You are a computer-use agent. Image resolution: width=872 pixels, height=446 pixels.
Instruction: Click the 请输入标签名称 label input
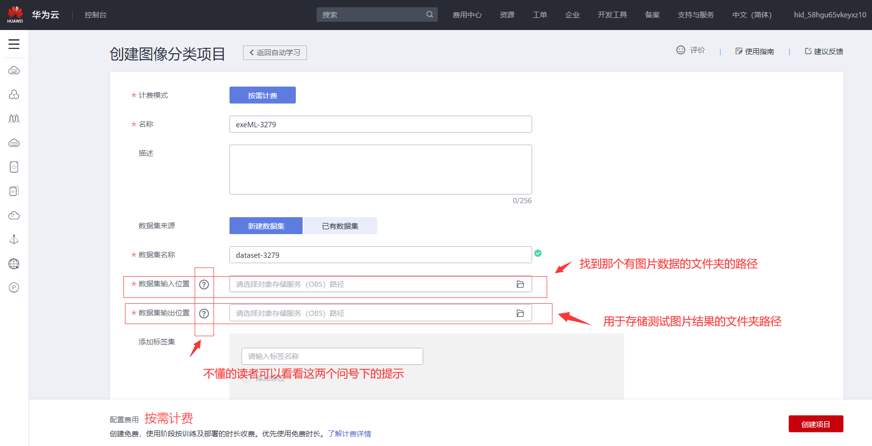coord(332,356)
